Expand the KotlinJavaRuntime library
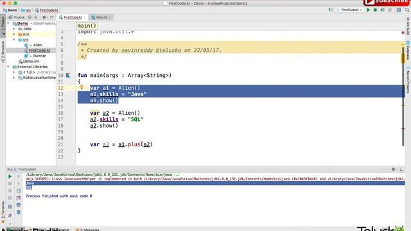411x231 pixels. (14, 78)
